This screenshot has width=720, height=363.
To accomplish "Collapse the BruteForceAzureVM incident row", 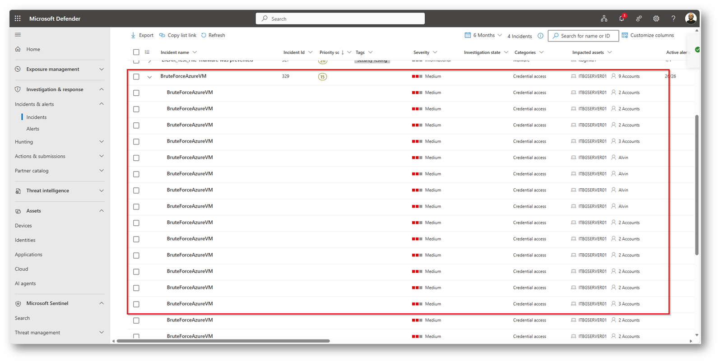I will [x=149, y=77].
